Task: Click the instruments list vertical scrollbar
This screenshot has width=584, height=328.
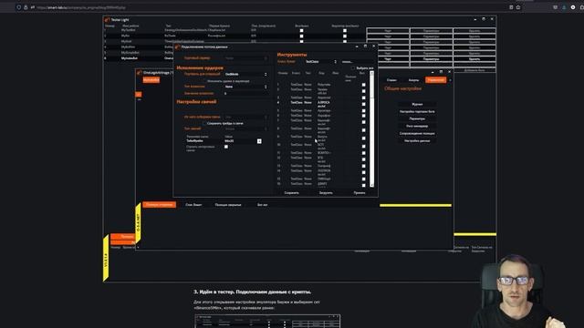Action: [x=371, y=129]
